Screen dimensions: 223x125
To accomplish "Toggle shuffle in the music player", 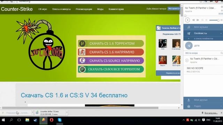I will (206, 20).
